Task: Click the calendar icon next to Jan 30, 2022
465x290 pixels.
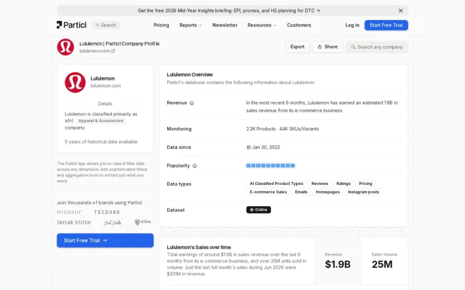Action: (x=248, y=147)
